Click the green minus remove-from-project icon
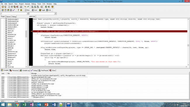This screenshot has height=107, width=190. [x=49, y=7]
